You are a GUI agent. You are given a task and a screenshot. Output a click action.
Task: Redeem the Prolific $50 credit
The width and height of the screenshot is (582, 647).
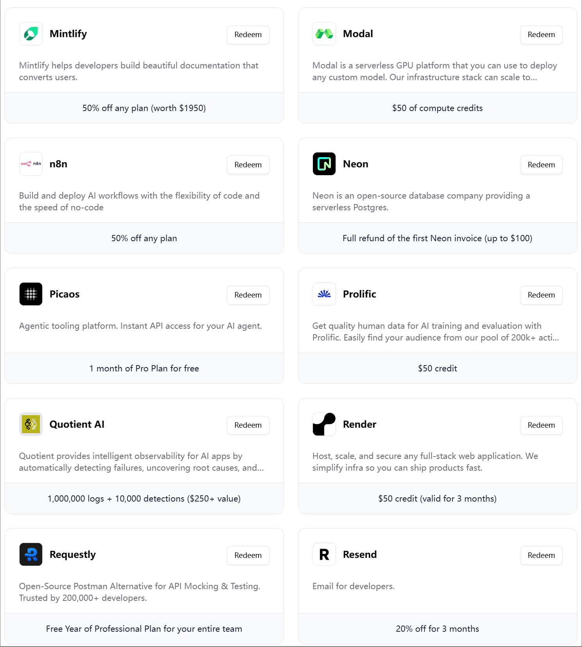(x=541, y=295)
